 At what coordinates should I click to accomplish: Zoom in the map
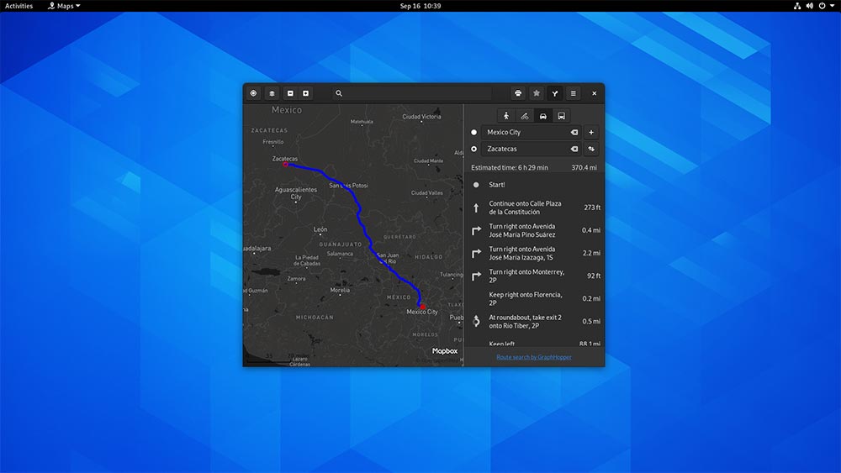coord(306,93)
